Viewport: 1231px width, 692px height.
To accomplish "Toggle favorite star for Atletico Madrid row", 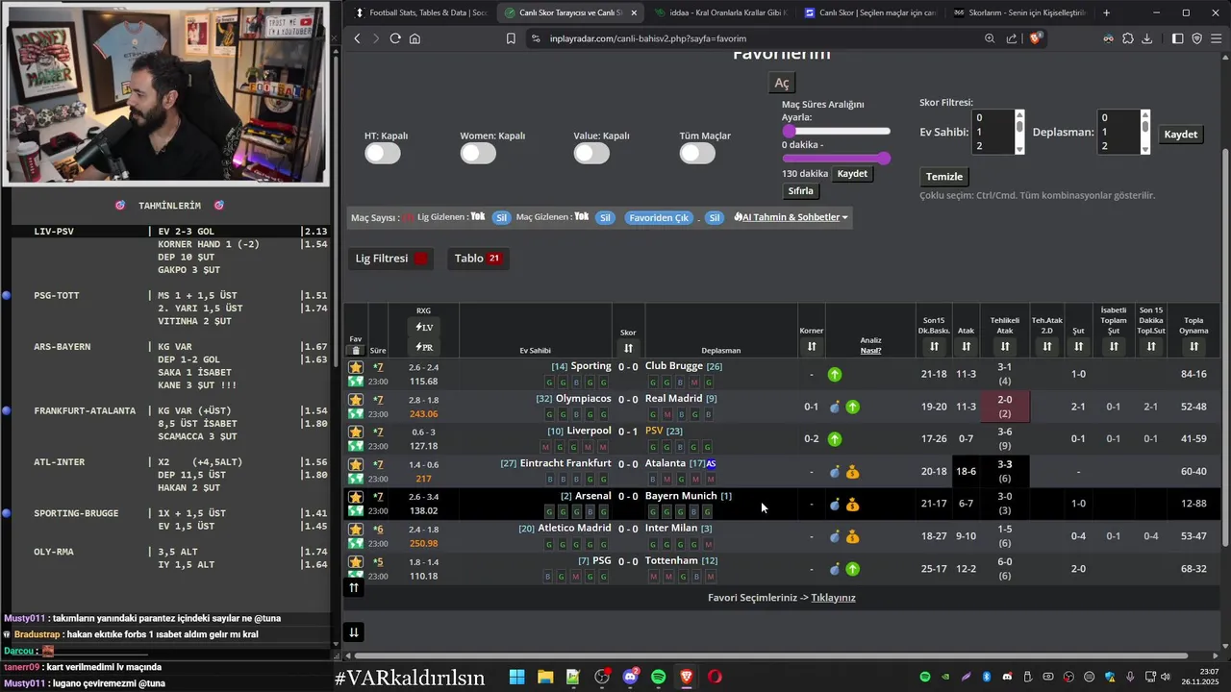I will tap(356, 530).
